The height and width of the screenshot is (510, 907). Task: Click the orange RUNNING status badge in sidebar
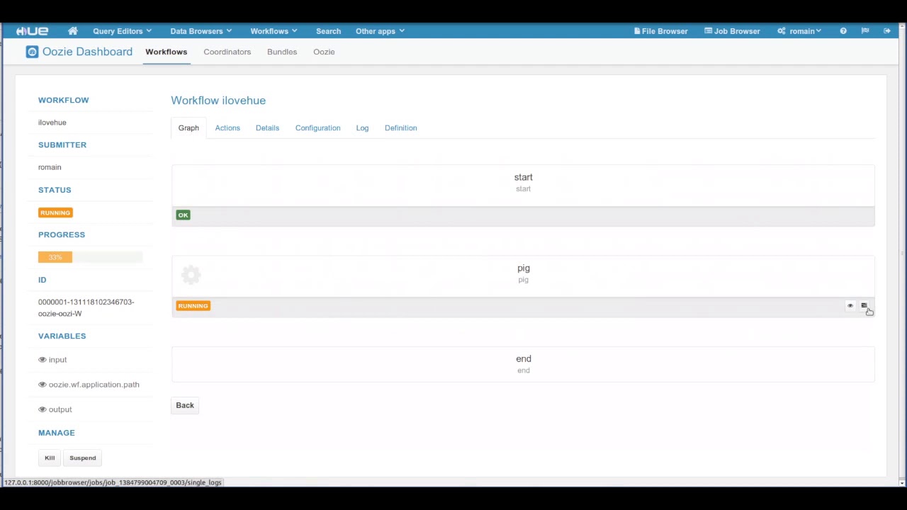coord(55,212)
